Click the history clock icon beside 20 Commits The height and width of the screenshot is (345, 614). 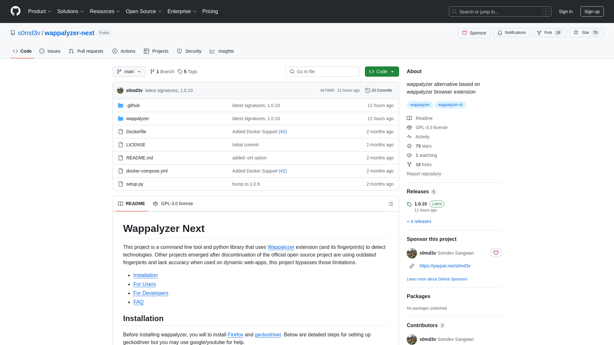(x=368, y=90)
